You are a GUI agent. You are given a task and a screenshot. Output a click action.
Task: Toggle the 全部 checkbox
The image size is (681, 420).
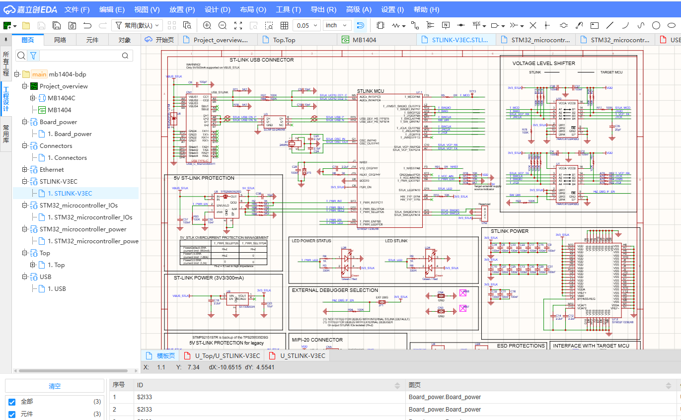[12, 402]
